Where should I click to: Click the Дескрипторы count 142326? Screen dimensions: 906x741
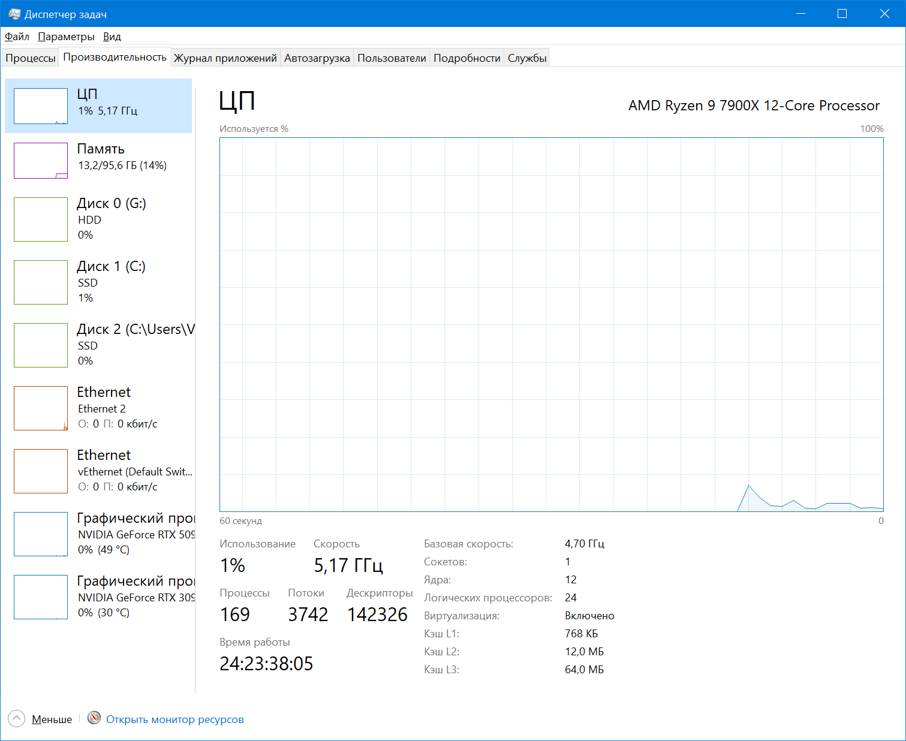pyautogui.click(x=378, y=615)
